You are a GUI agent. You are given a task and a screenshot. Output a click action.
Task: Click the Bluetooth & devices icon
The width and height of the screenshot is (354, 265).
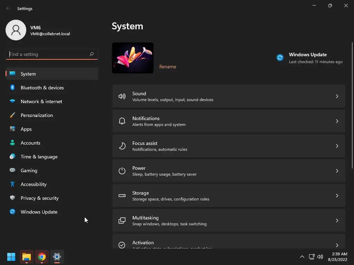[12, 88]
